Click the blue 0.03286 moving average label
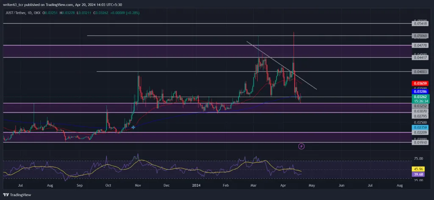Screen dimensions: 434x200 point(420,91)
